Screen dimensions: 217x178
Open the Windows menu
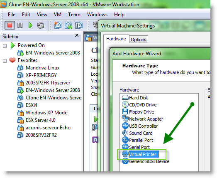(97, 15)
